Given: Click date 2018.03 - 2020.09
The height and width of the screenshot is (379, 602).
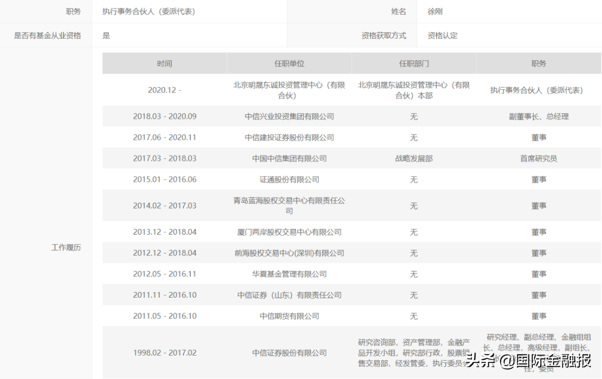Looking at the screenshot, I should click(x=164, y=116).
